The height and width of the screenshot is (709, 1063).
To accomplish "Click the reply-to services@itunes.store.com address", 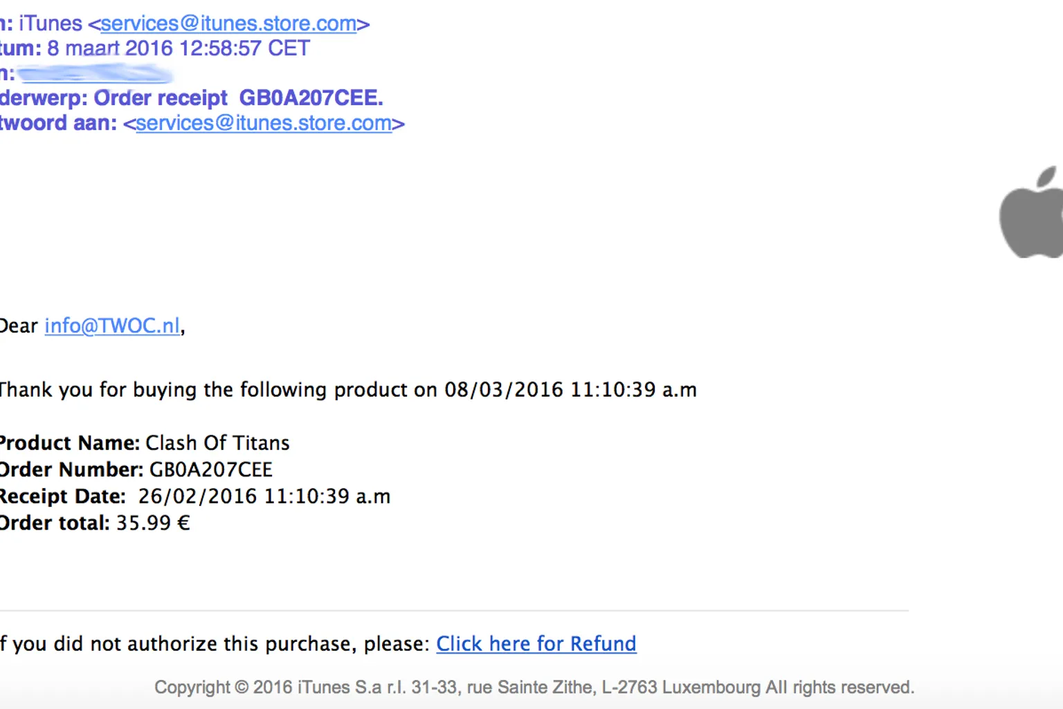I will point(264,124).
